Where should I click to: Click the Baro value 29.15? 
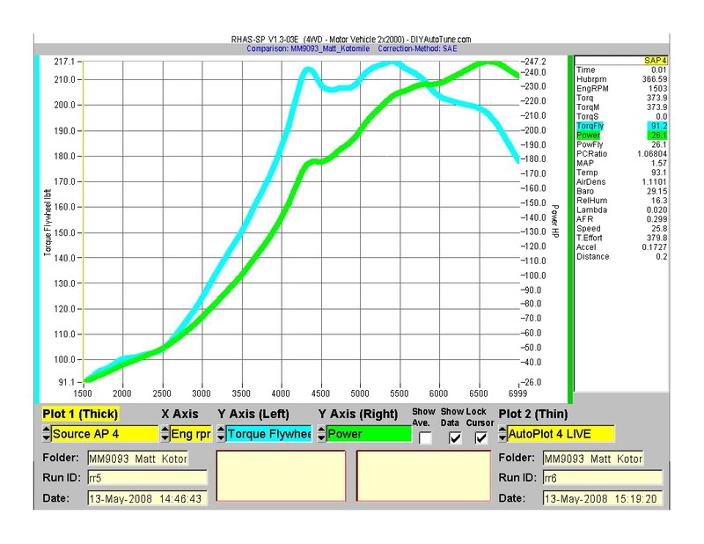click(x=657, y=191)
